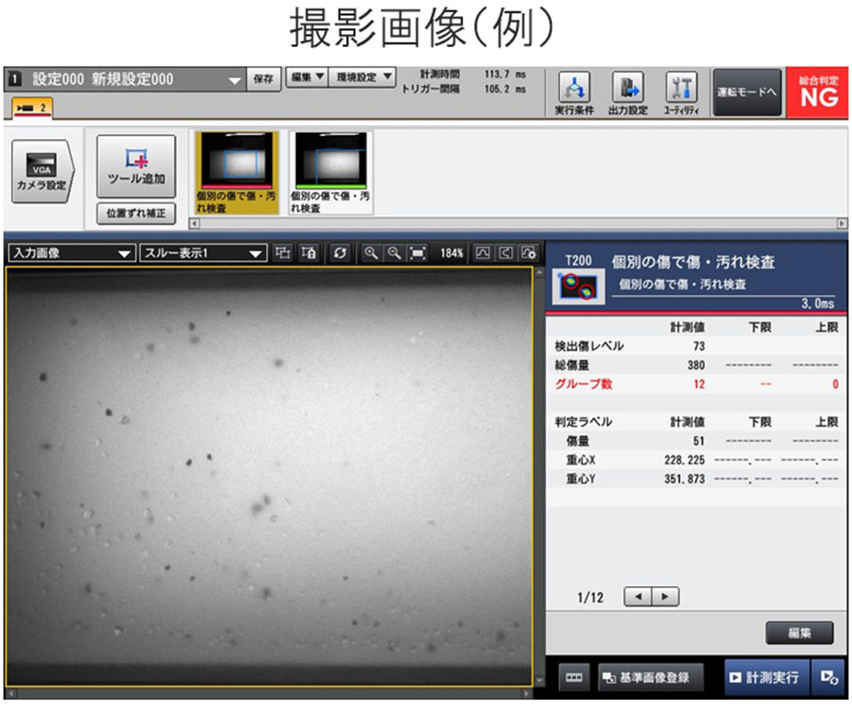The image size is (852, 706).
Task: Click the locked-region icon in image toolbar
Action: (x=309, y=253)
